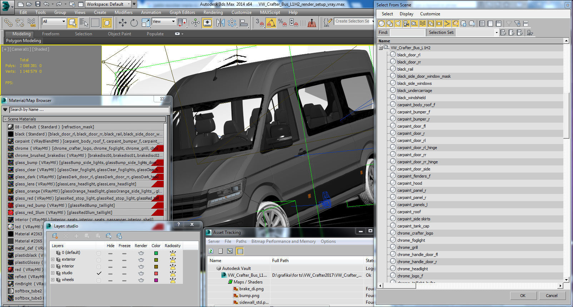Activate the Select and Rotate tool
Viewport: 573px width, 307px height.
tap(134, 23)
